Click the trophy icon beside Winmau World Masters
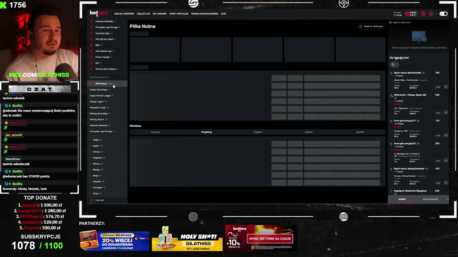458x257 pixels. click(91, 69)
